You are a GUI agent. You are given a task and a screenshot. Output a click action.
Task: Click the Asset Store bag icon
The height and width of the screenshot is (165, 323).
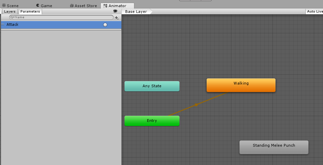point(72,5)
